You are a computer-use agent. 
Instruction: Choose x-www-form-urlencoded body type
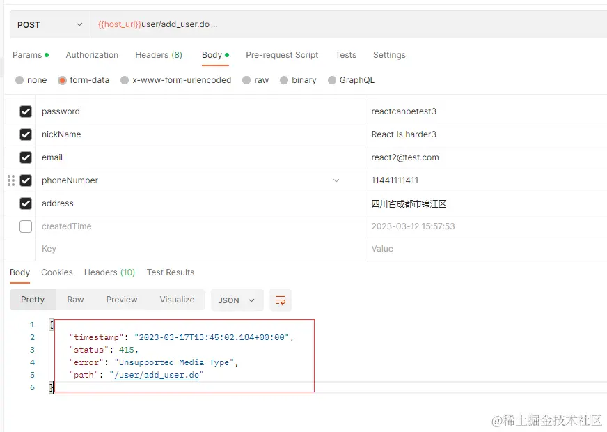(x=125, y=80)
